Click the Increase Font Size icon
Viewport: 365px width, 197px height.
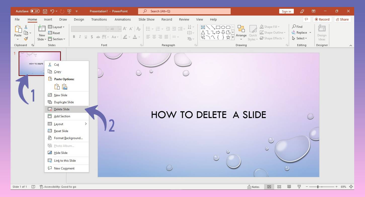[x=125, y=29]
